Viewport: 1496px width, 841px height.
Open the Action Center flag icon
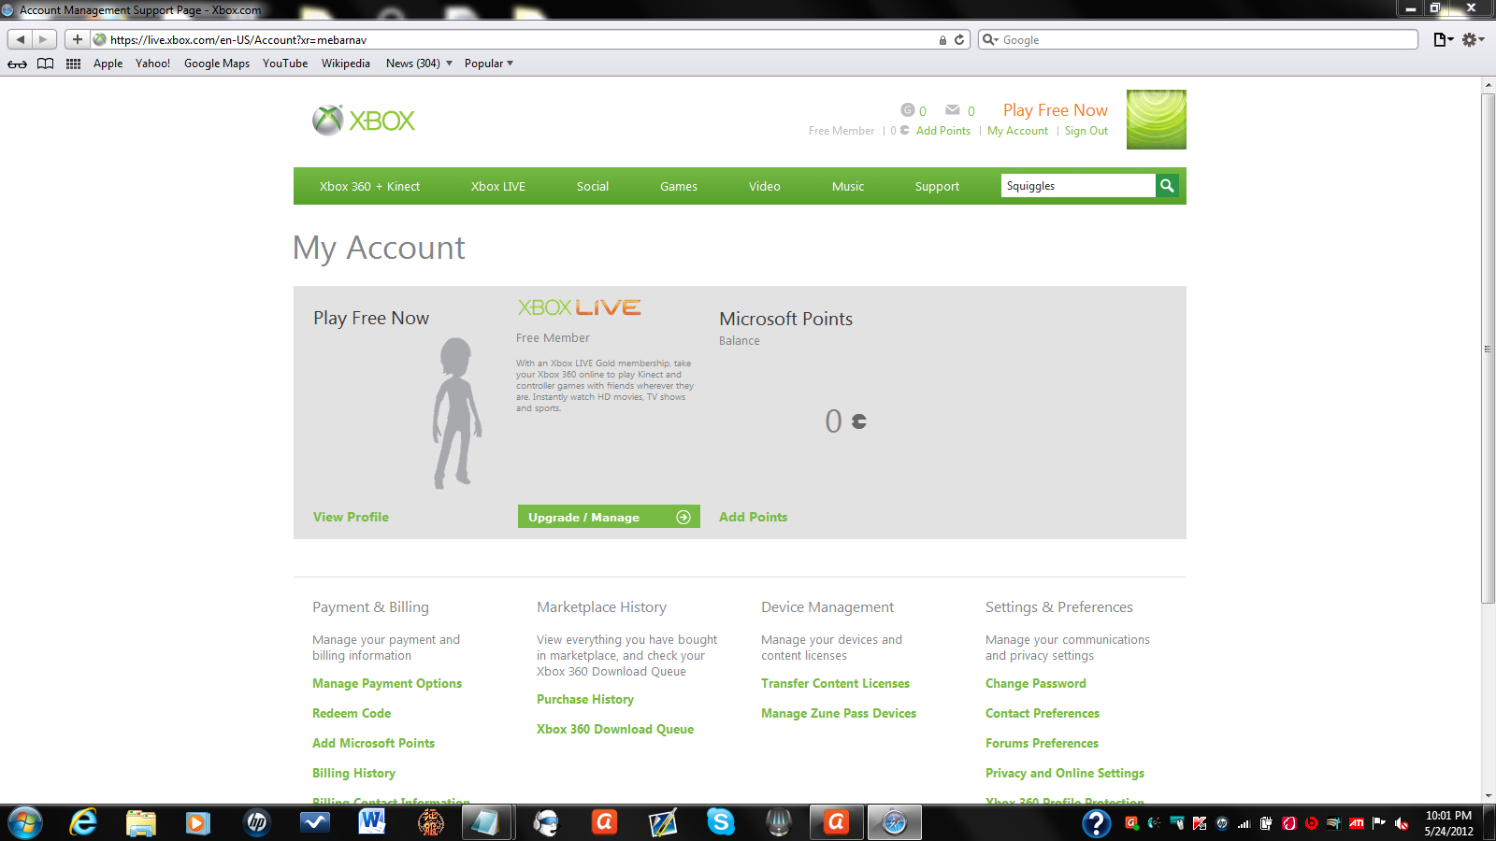pyautogui.click(x=1378, y=823)
